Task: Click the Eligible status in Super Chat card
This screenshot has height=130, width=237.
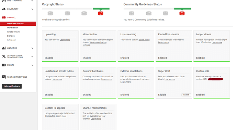Action: click(x=162, y=95)
